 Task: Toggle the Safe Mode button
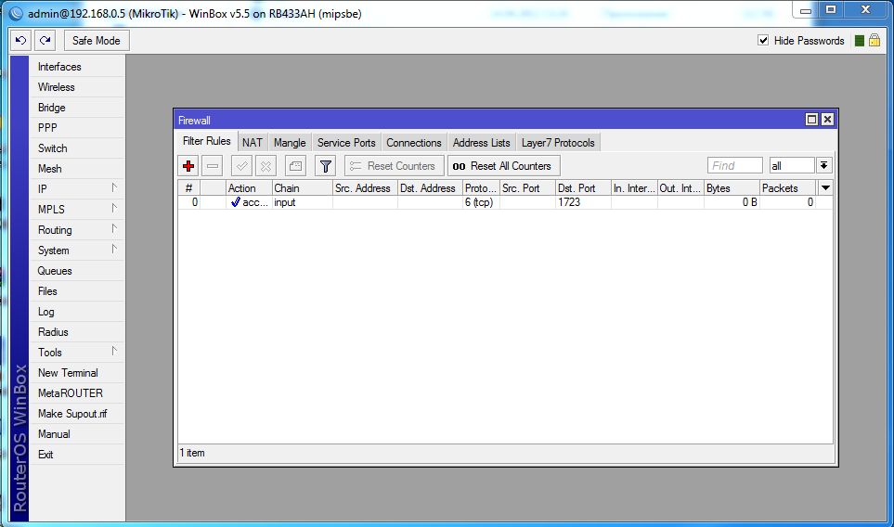[97, 41]
